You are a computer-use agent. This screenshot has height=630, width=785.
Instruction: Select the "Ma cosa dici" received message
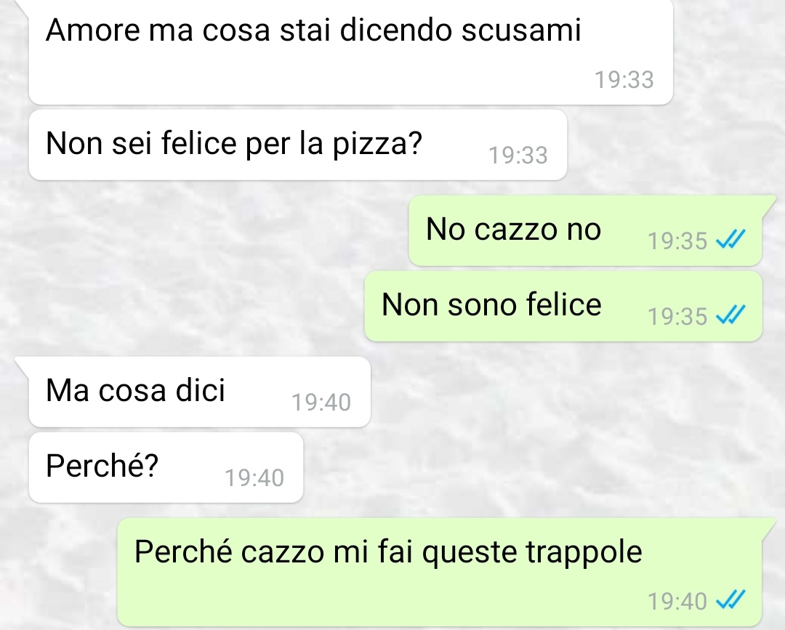pos(200,392)
